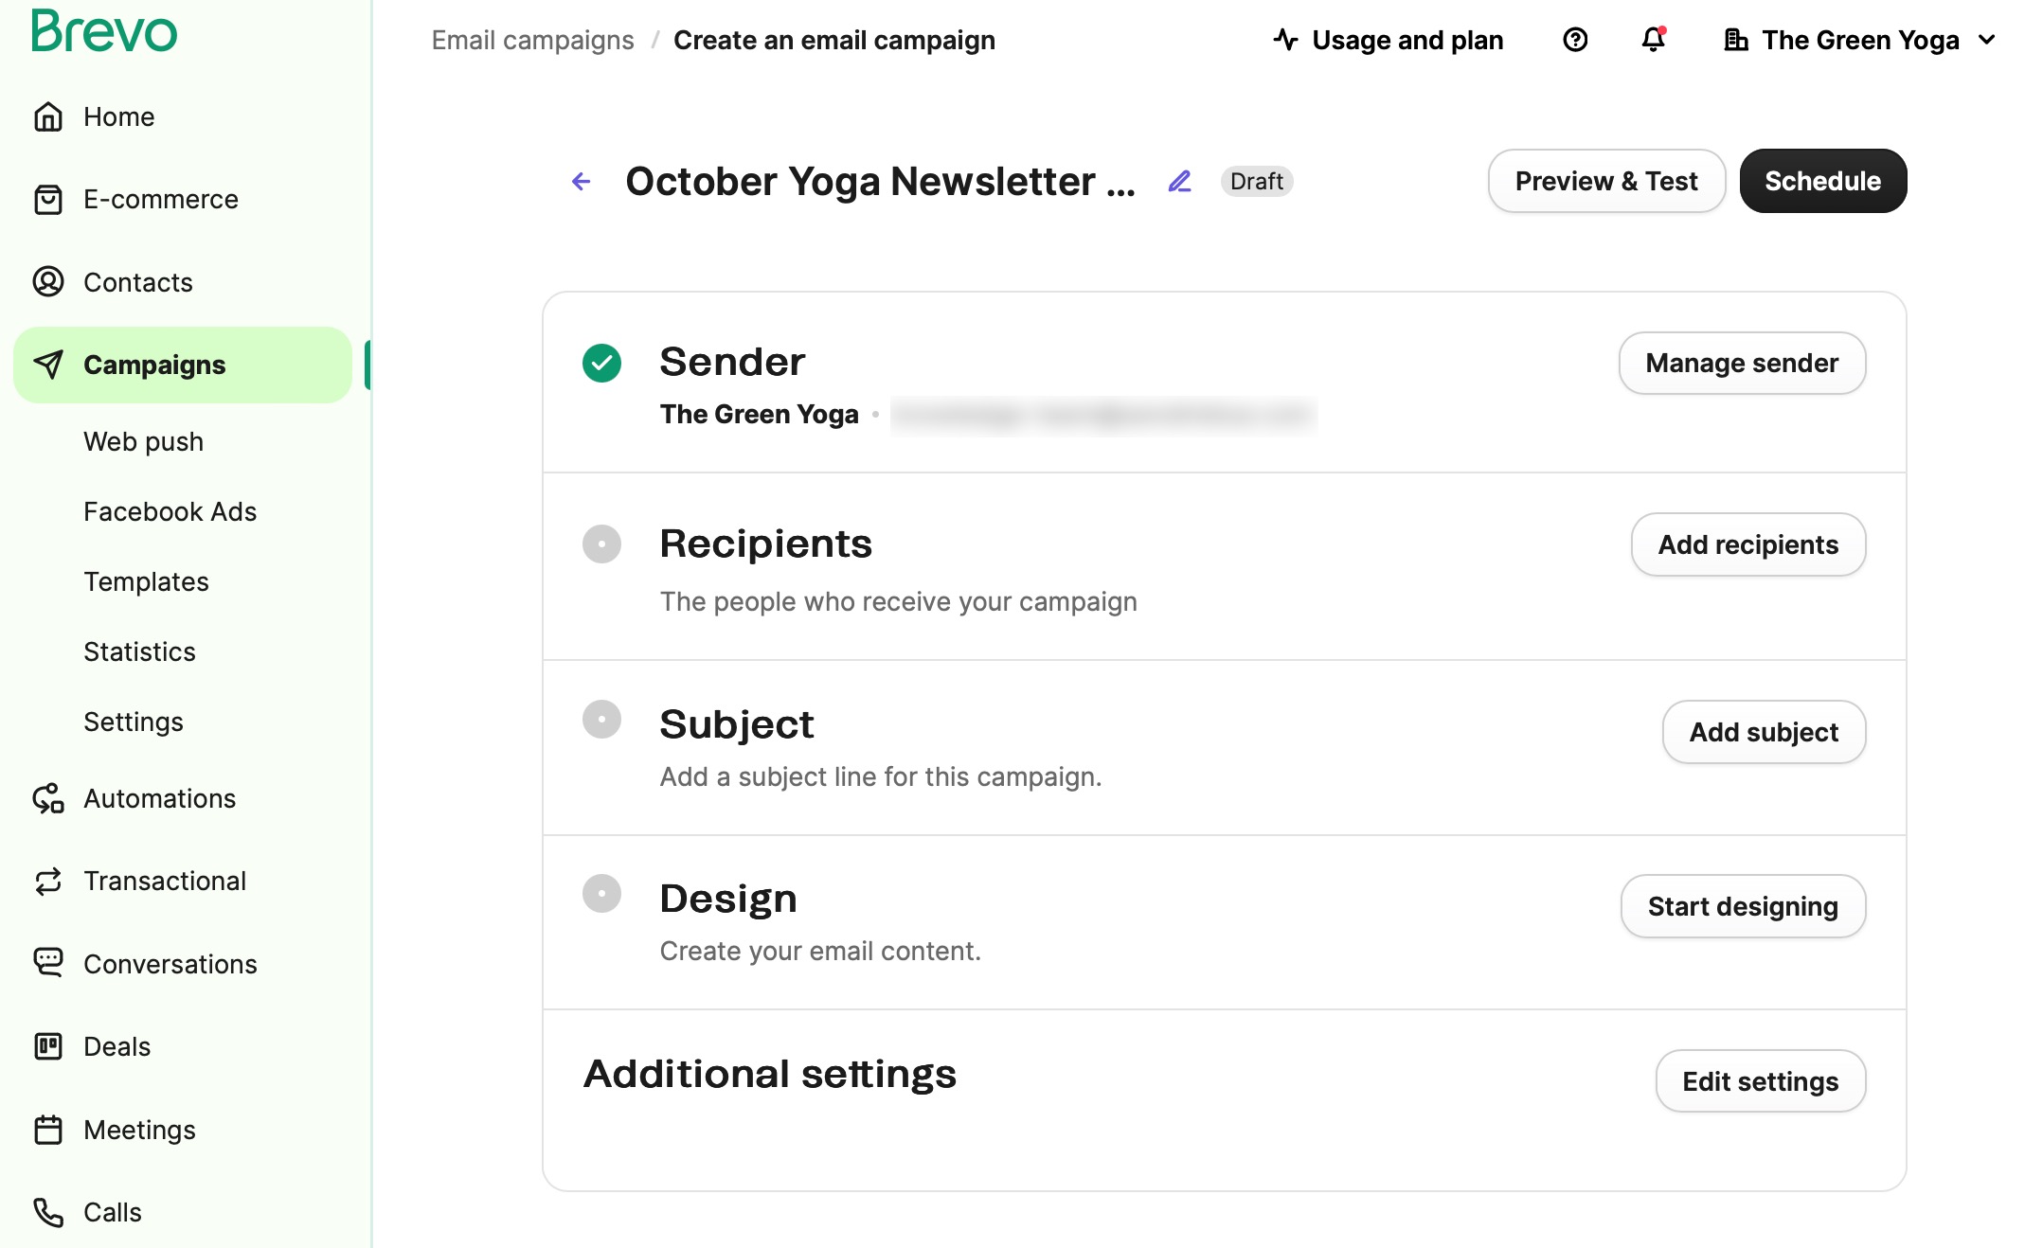Viewport: 2025px width, 1248px height.
Task: Click the back arrow beside campaign title
Action: click(x=582, y=181)
